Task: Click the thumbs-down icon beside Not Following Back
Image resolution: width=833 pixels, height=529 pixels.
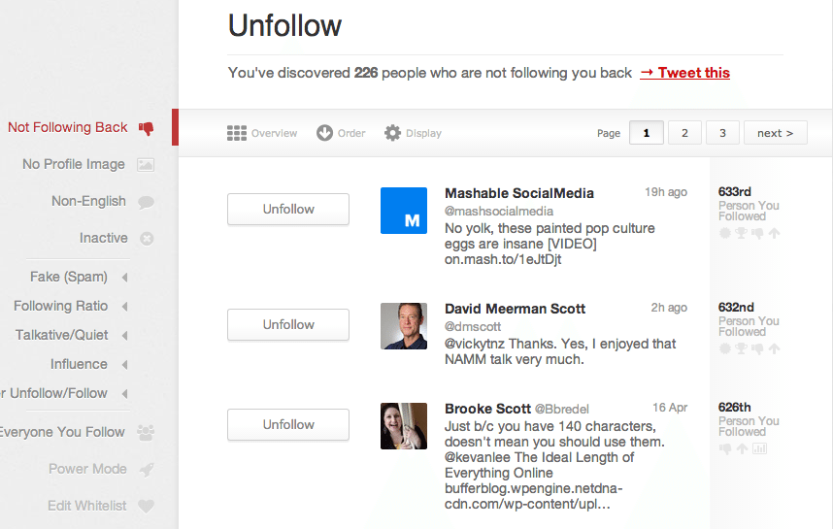Action: click(147, 127)
